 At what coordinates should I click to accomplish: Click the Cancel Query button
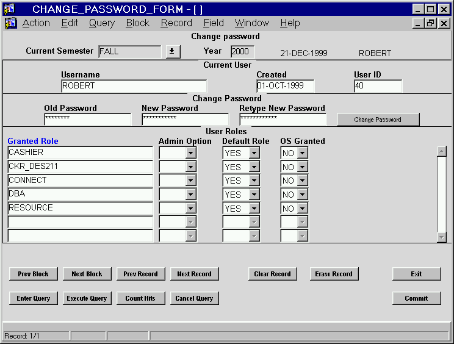194,298
